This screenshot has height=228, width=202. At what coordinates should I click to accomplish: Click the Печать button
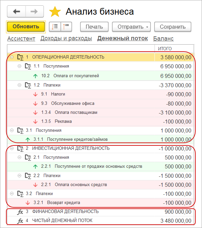[94, 27]
